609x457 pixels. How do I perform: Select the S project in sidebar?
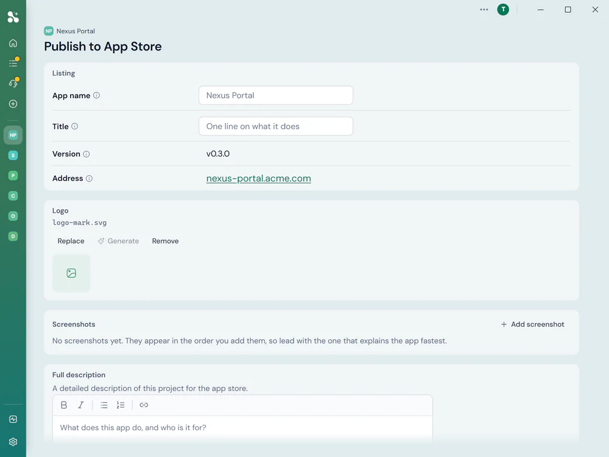click(13, 155)
